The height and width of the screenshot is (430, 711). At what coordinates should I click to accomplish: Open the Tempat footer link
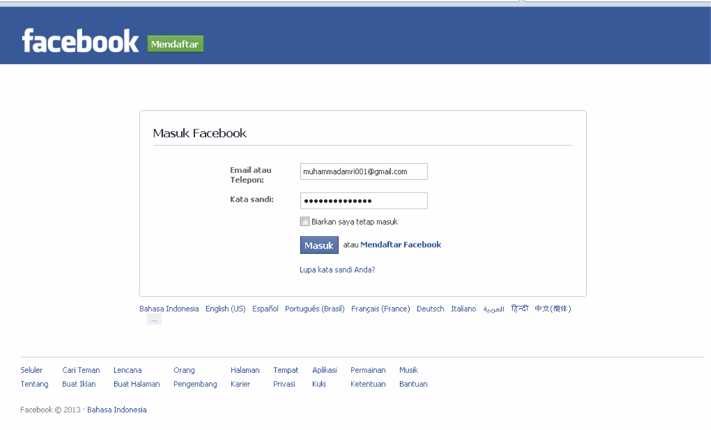(286, 370)
